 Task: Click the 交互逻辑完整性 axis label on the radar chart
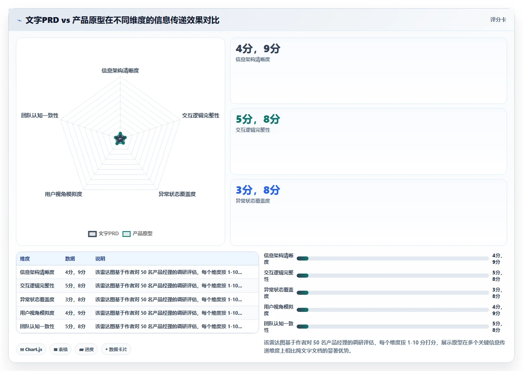coord(201,115)
